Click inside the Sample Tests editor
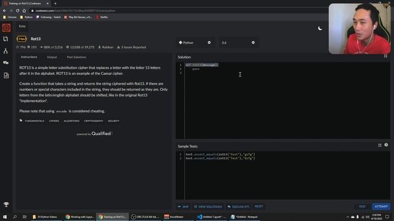Screen dimensions: 394x221 coord(287,176)
